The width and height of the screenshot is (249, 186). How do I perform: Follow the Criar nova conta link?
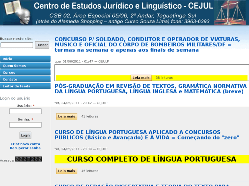(25, 144)
